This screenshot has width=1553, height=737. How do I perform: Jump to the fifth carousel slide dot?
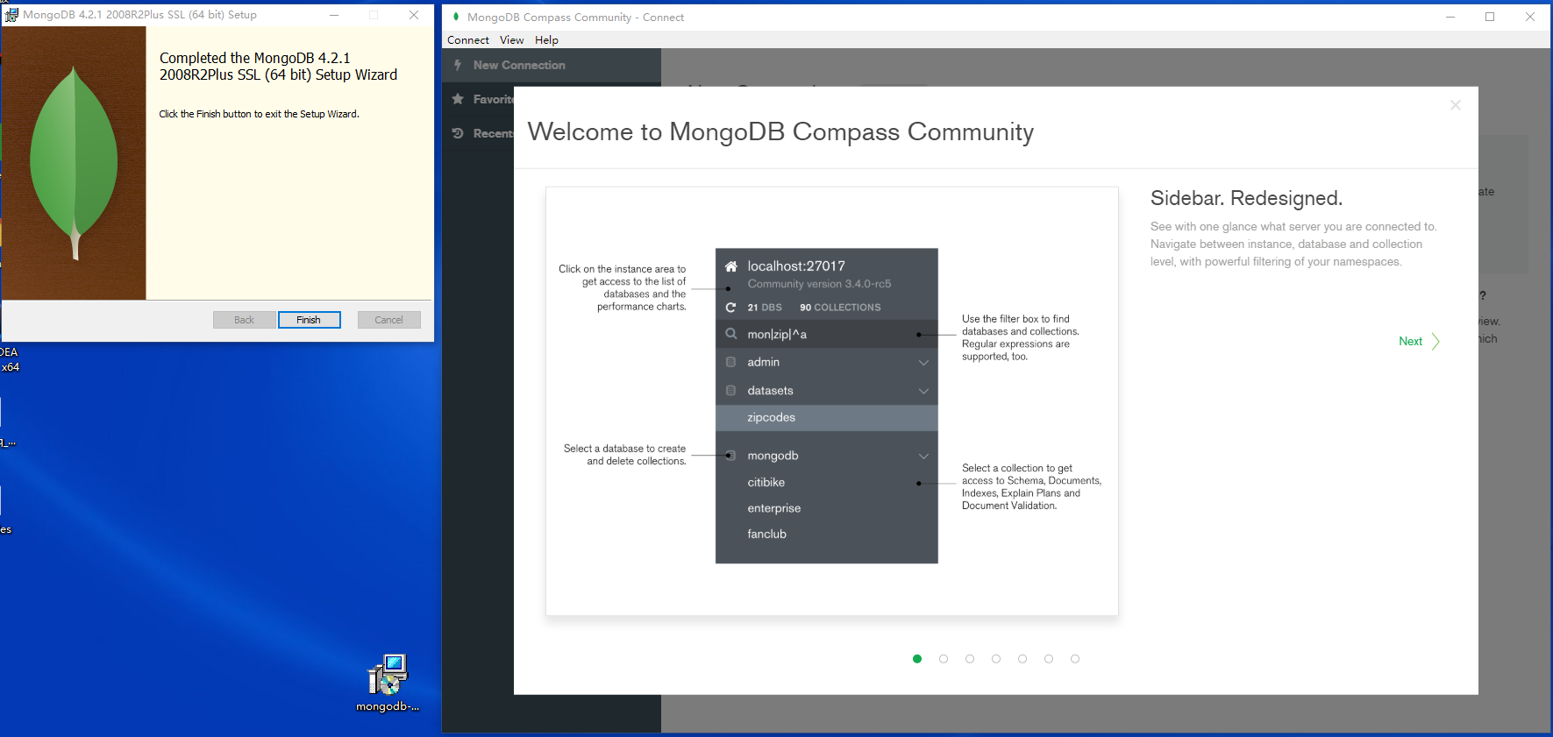[x=1022, y=659]
